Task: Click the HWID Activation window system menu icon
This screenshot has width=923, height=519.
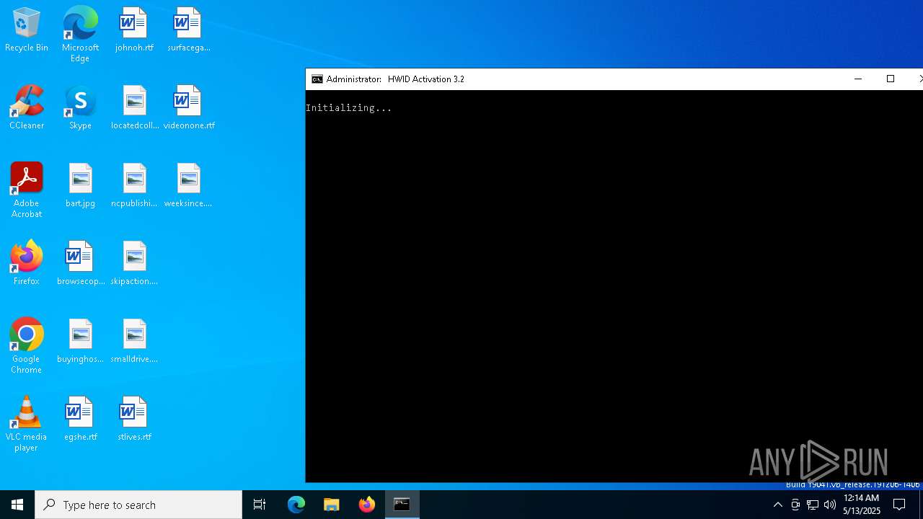Action: tap(317, 79)
